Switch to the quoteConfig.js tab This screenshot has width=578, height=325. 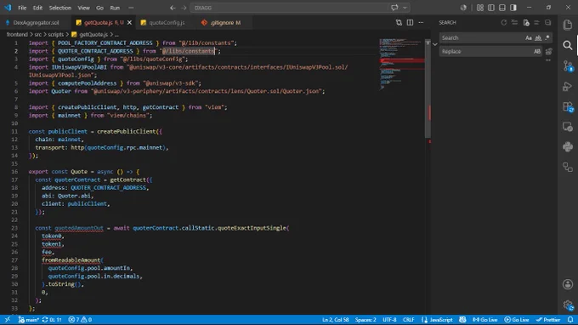(167, 22)
